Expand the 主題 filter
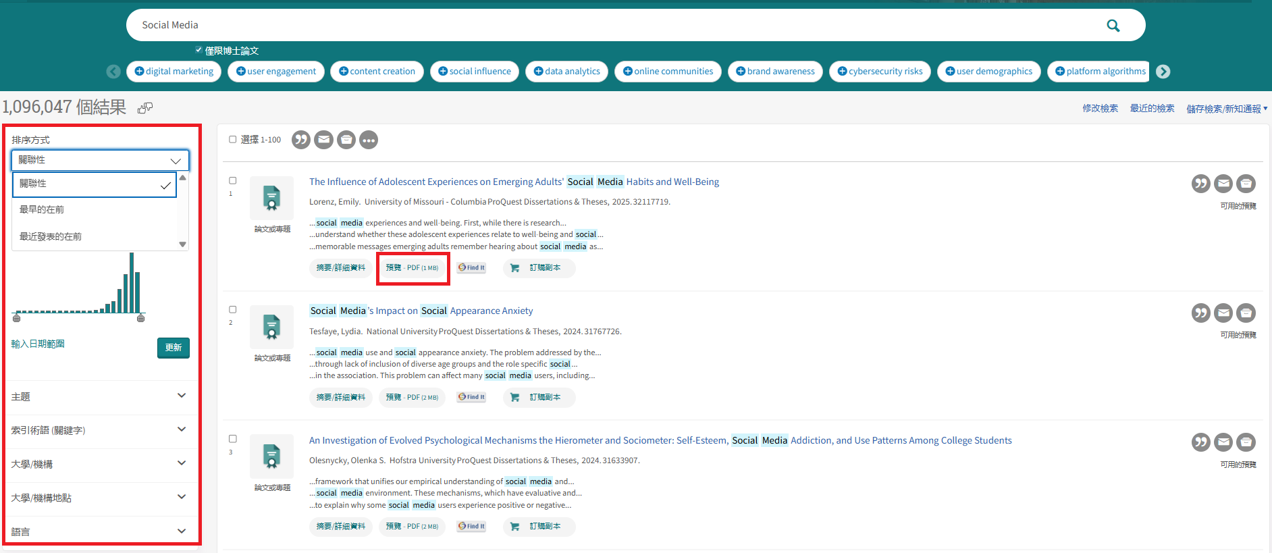The height and width of the screenshot is (553, 1272). click(x=99, y=396)
